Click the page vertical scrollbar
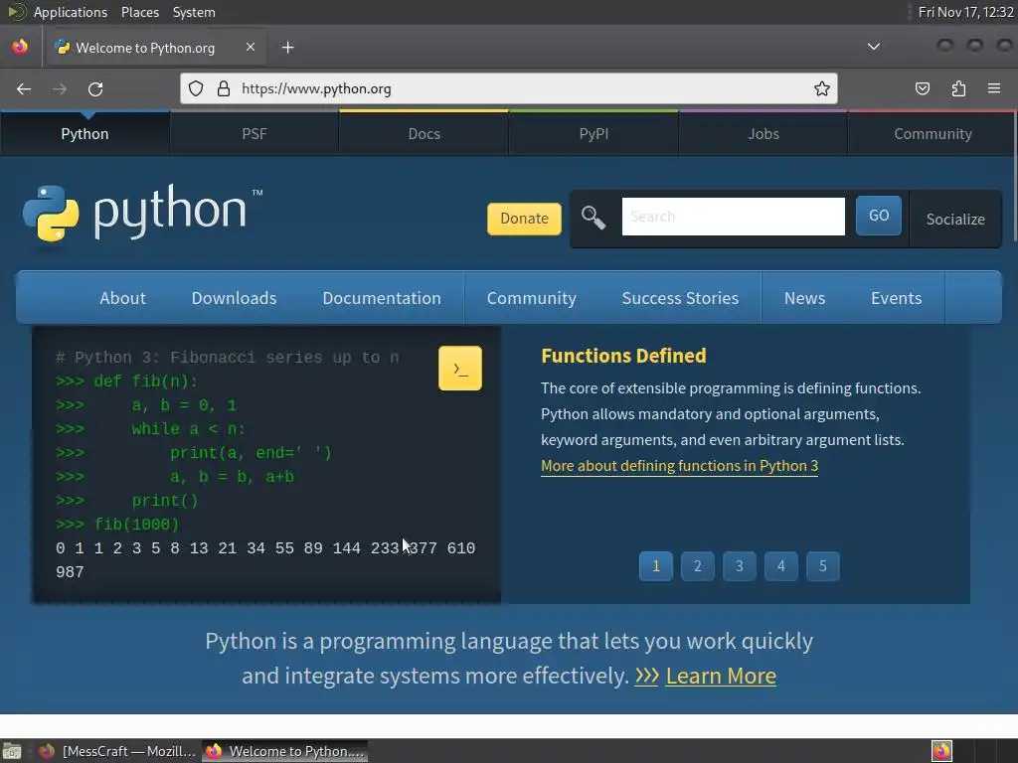Screen dimensions: 1018x763 point(1014,175)
